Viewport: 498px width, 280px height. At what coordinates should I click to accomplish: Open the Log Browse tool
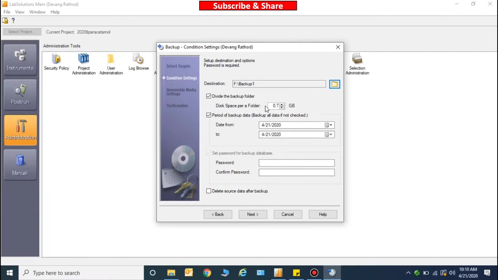pos(139,59)
